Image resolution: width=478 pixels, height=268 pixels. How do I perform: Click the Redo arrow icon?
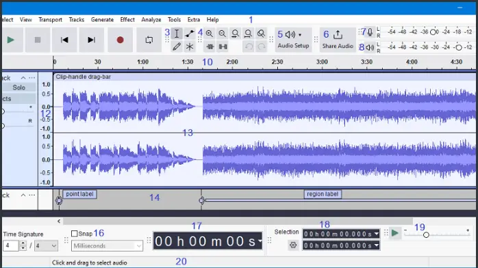click(262, 46)
